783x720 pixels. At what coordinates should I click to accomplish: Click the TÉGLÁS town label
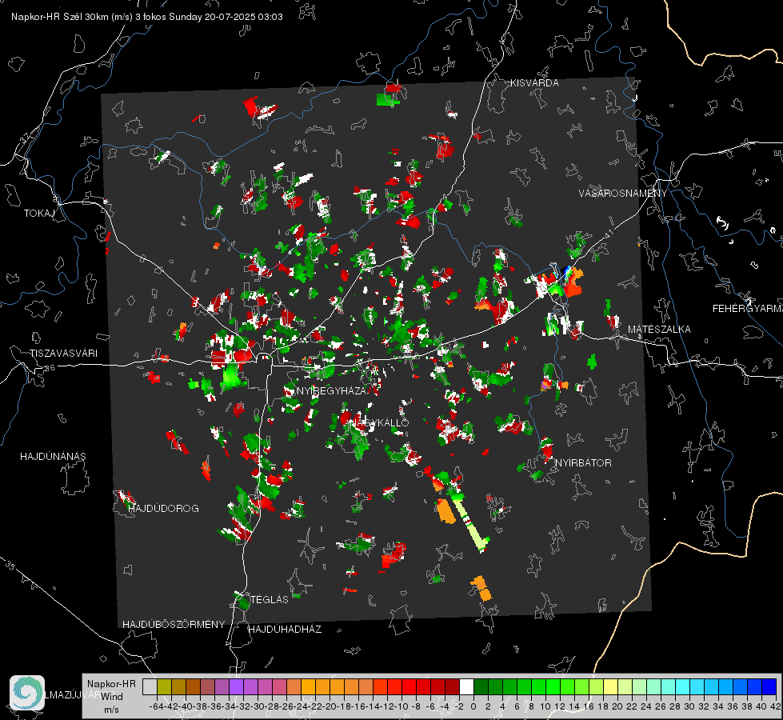270,599
